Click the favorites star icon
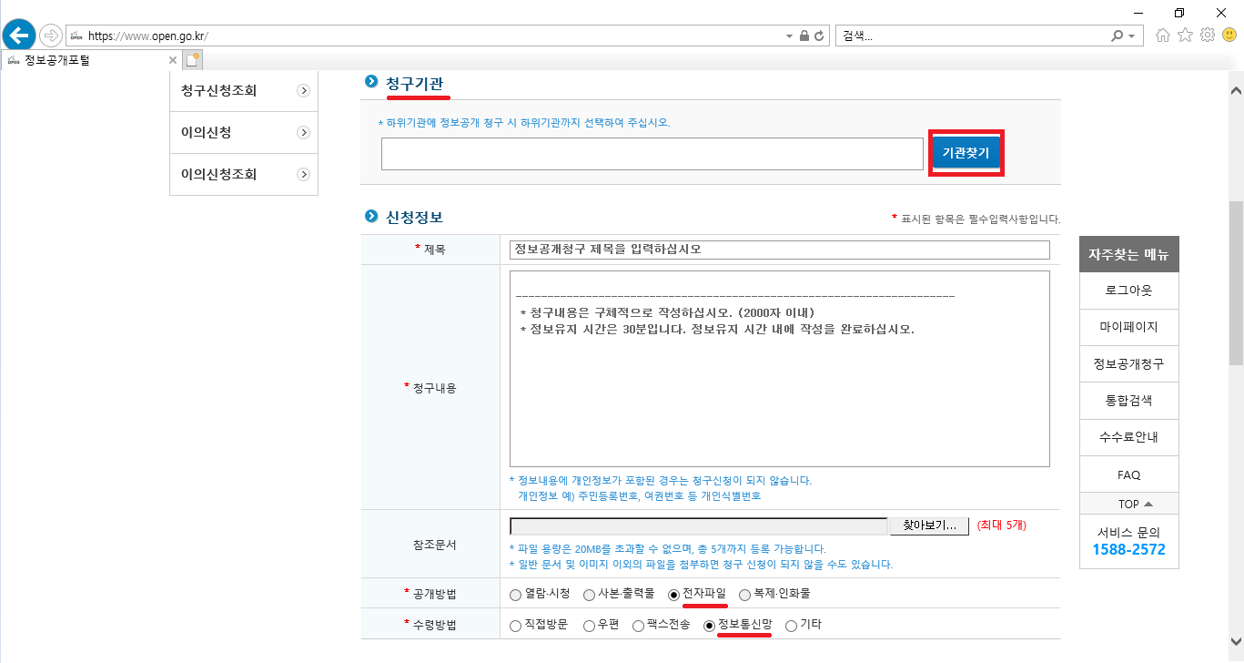 pos(1185,36)
